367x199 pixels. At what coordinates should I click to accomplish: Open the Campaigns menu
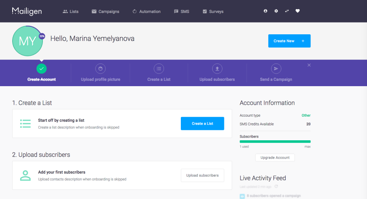(x=106, y=11)
